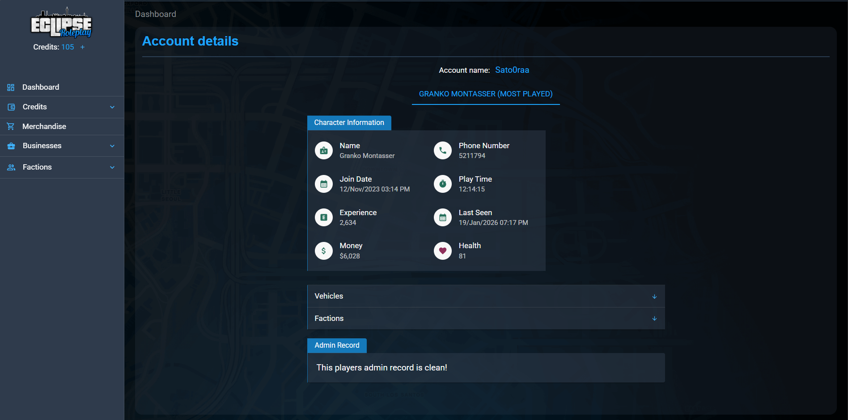Click the Vehicles panel title

(329, 296)
